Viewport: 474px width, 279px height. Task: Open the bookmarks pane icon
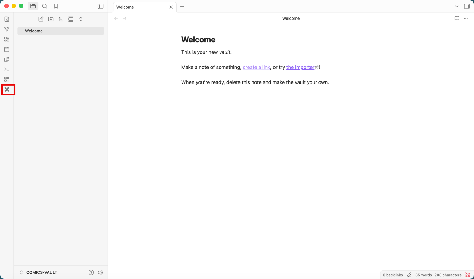pyautogui.click(x=56, y=6)
